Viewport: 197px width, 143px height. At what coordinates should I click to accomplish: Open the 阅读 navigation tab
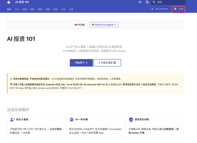pos(56,10)
